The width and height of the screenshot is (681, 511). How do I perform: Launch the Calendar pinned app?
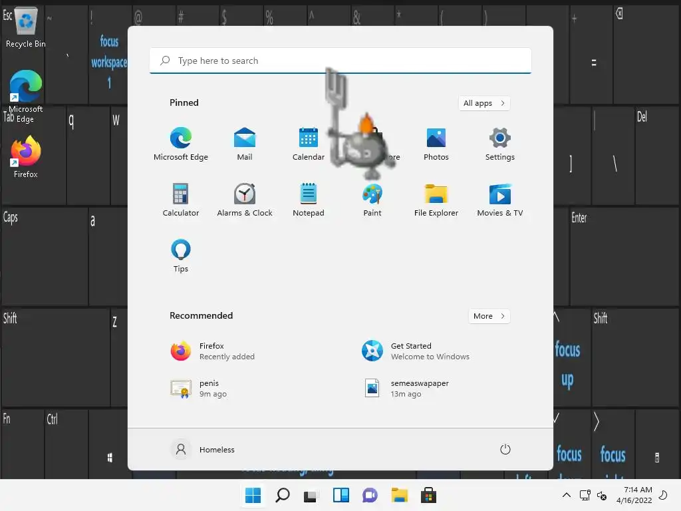coord(309,144)
